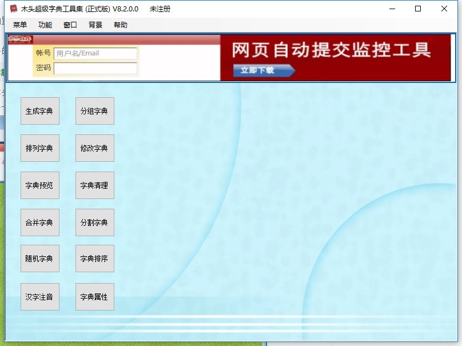The image size is (462, 346).
Task: Open the 字典排序 (Dictionary Sort) tool
Action: click(94, 258)
